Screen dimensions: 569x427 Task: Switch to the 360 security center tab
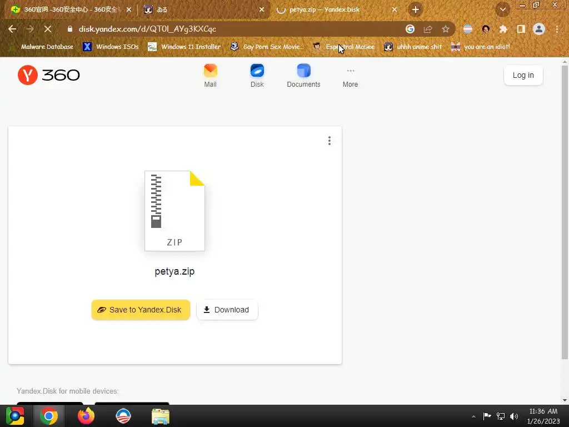coord(69,10)
